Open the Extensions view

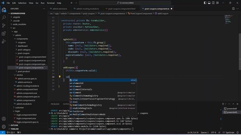point(4,33)
